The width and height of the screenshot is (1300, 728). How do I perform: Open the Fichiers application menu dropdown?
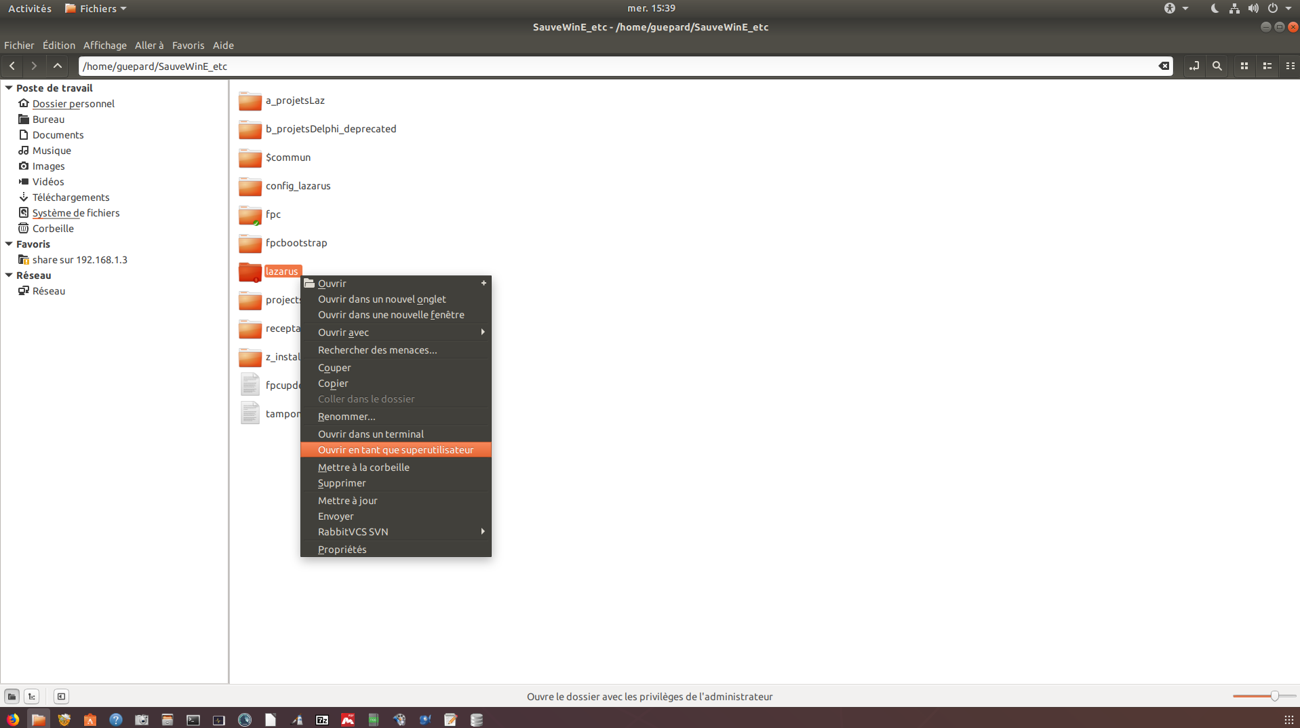(x=96, y=8)
